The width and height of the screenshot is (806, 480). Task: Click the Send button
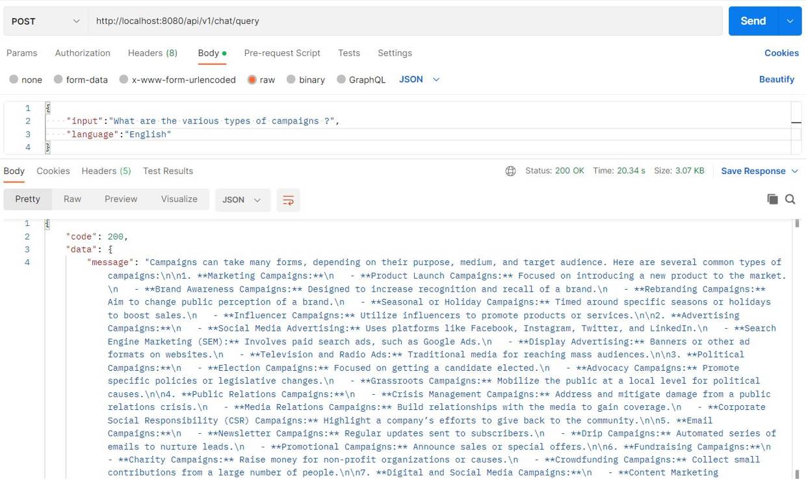pos(753,21)
